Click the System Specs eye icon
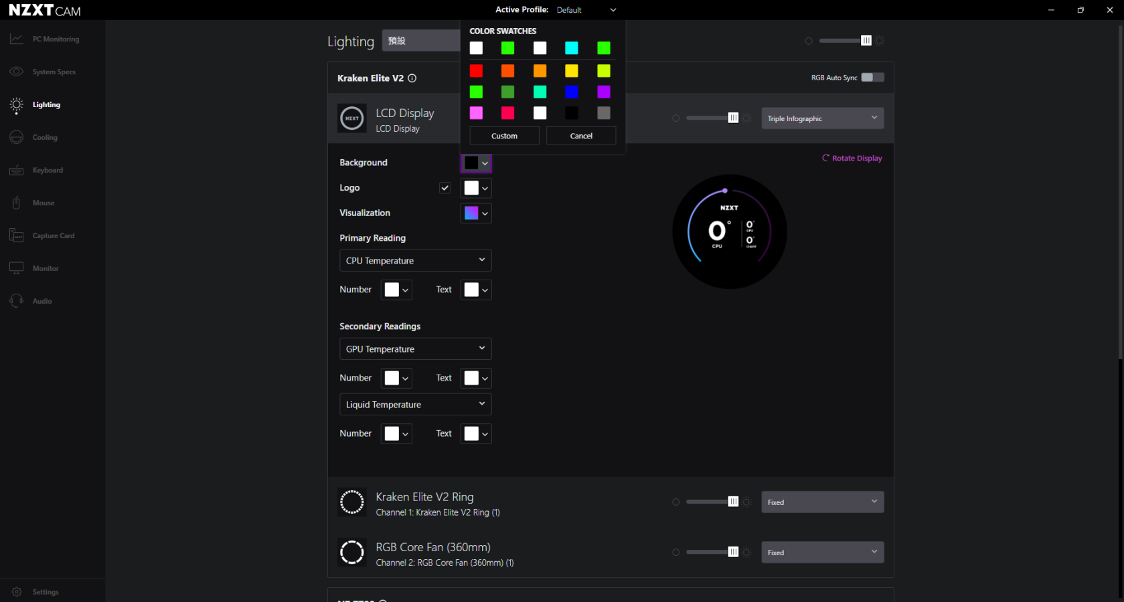The image size is (1124, 602). coord(17,72)
